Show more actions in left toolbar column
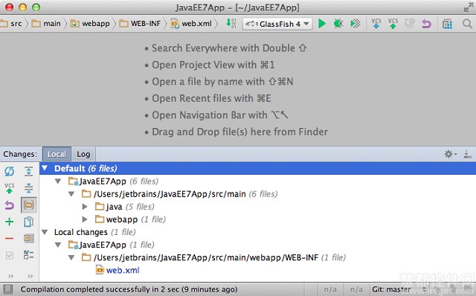Screen dimensions: 476x296 click(10, 276)
